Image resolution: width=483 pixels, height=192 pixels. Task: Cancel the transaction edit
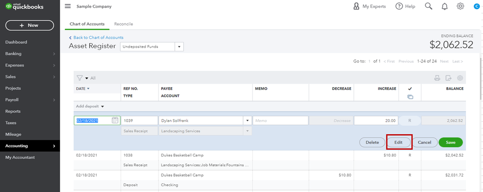pos(424,142)
